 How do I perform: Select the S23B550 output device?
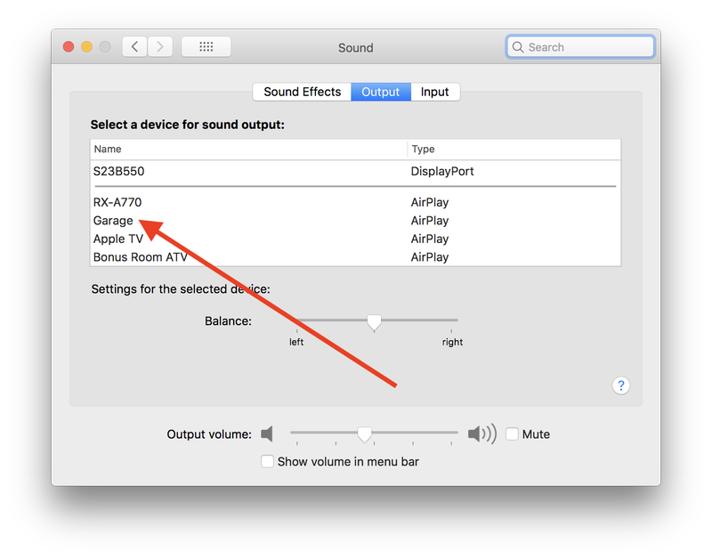click(355, 171)
